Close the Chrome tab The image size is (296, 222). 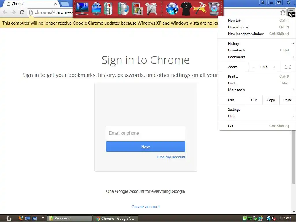coord(55,4)
